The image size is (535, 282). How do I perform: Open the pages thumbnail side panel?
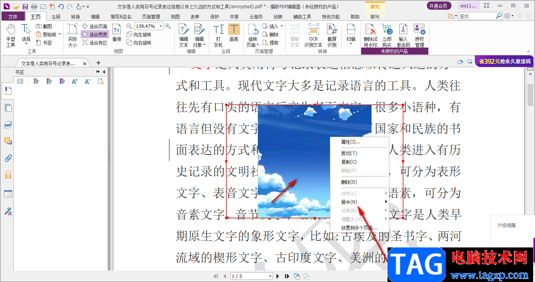pyautogui.click(x=8, y=108)
